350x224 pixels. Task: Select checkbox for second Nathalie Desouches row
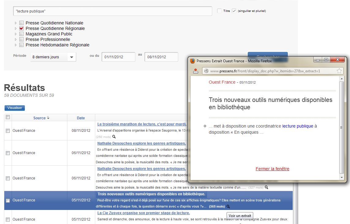pyautogui.click(x=8, y=179)
